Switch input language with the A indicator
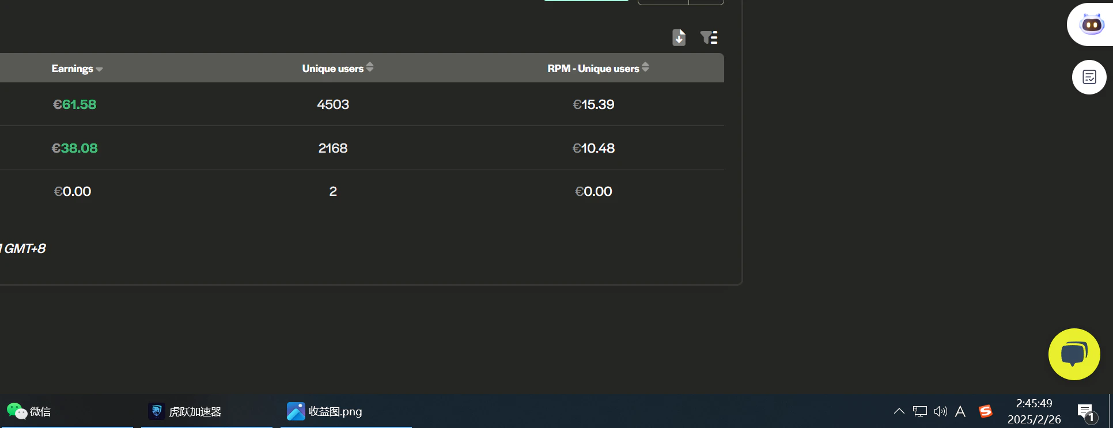Screen dimensions: 1113x428 (960, 411)
